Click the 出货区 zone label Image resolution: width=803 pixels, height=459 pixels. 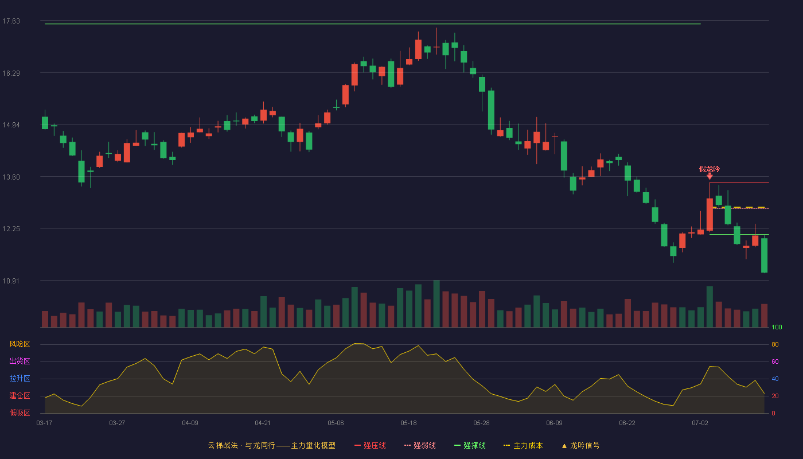tap(20, 361)
